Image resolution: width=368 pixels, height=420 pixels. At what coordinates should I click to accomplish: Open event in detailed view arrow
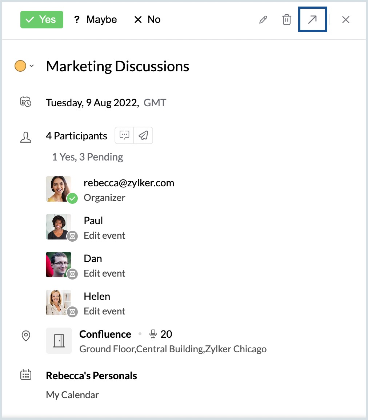click(x=312, y=20)
